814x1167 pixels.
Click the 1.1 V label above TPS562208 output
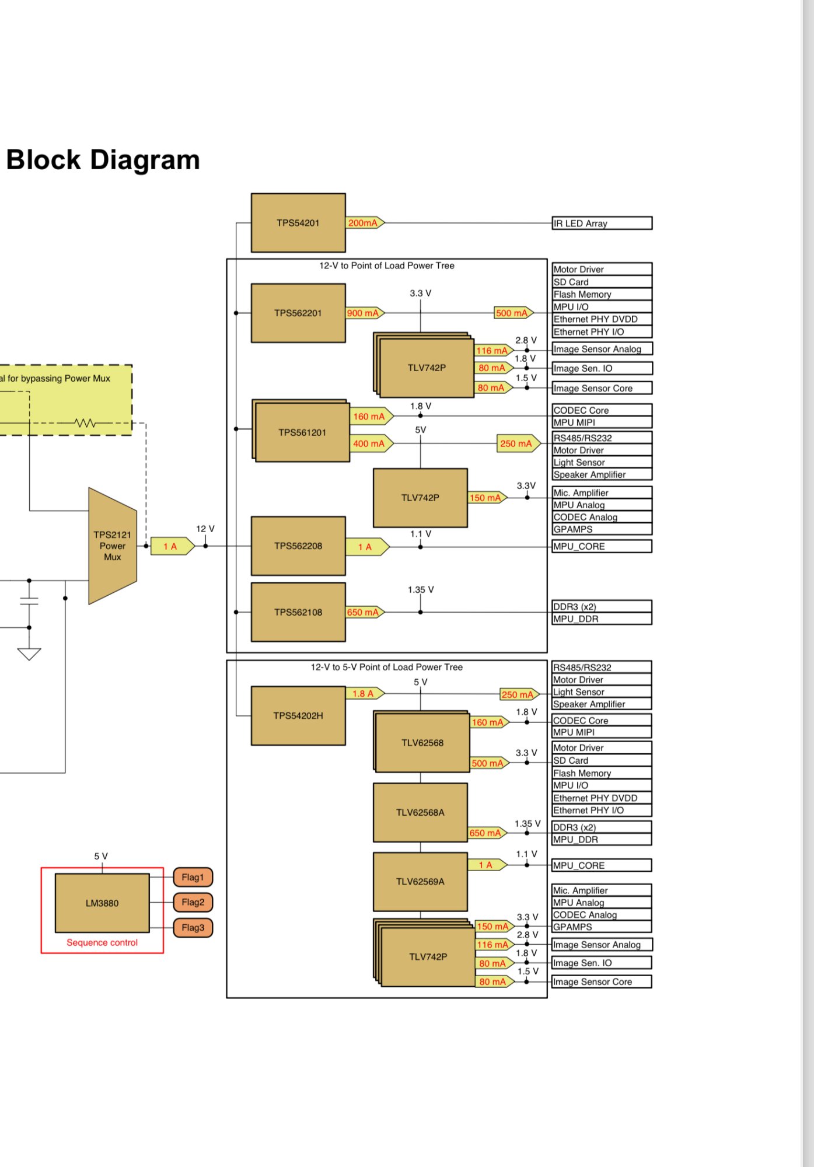pos(421,534)
